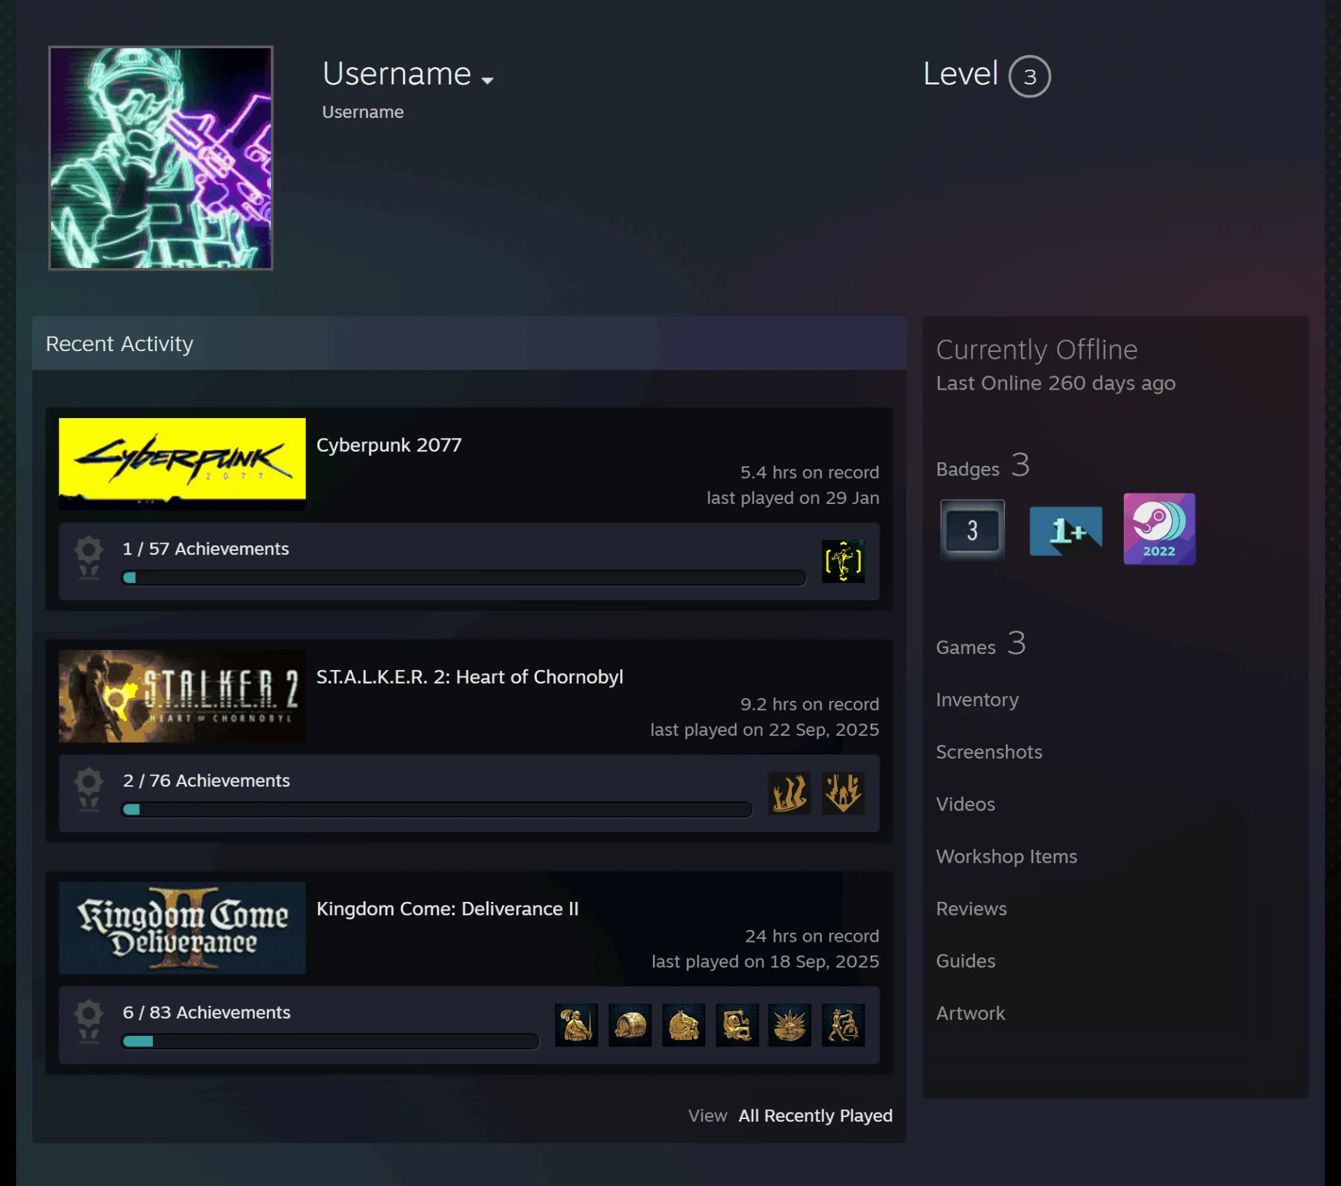1341x1186 pixels.
Task: Go to Artwork
Action: pyautogui.click(x=971, y=1014)
